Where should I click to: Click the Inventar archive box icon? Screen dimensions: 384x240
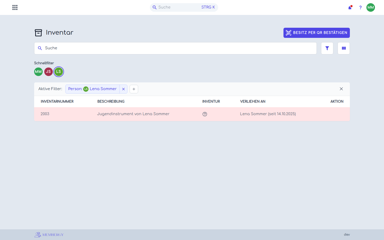click(x=38, y=33)
